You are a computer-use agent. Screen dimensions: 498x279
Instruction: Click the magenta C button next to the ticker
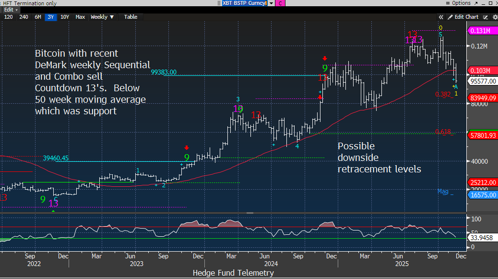click(x=280, y=3)
